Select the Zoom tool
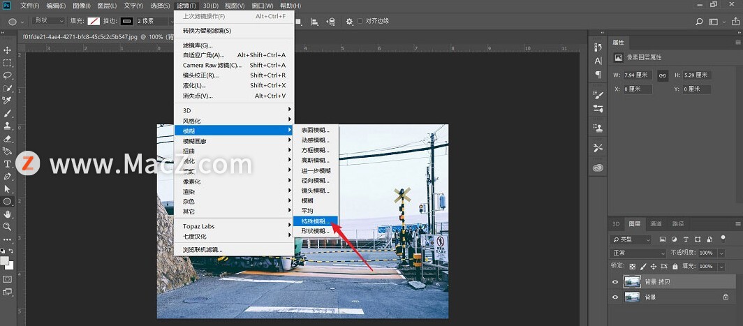 (8, 226)
